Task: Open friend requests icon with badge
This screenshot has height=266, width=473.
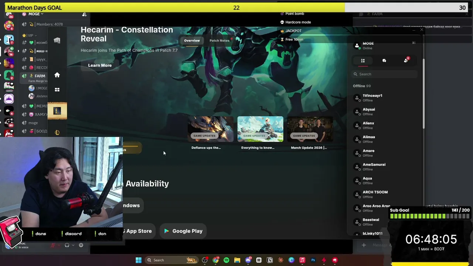Action: [406, 60]
